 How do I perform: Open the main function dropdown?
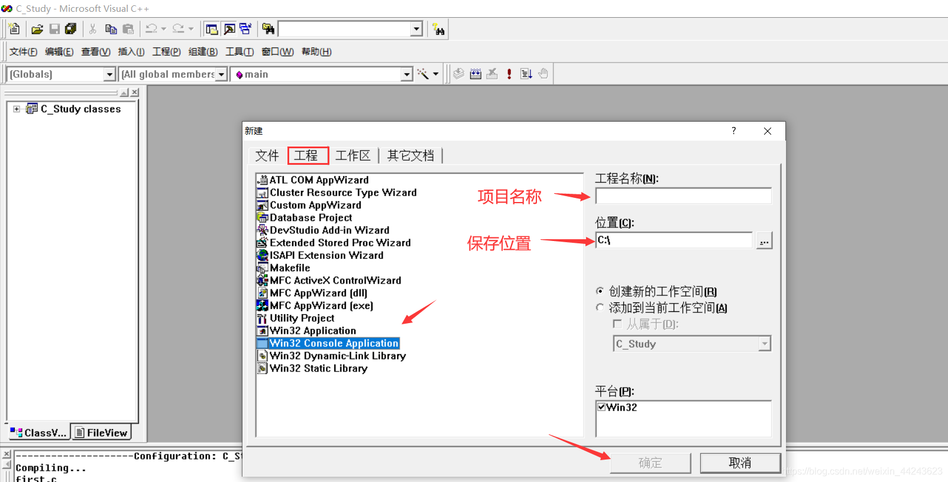point(406,74)
